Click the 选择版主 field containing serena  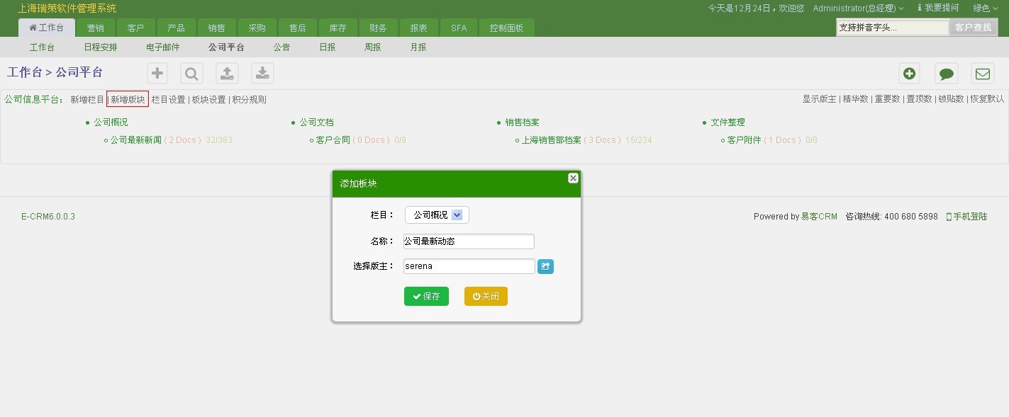tap(469, 266)
